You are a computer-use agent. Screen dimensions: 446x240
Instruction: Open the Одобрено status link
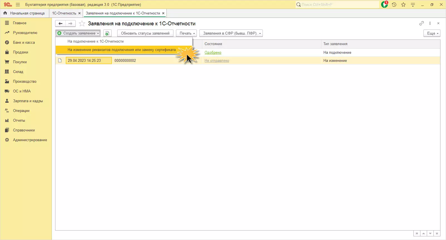pyautogui.click(x=213, y=52)
